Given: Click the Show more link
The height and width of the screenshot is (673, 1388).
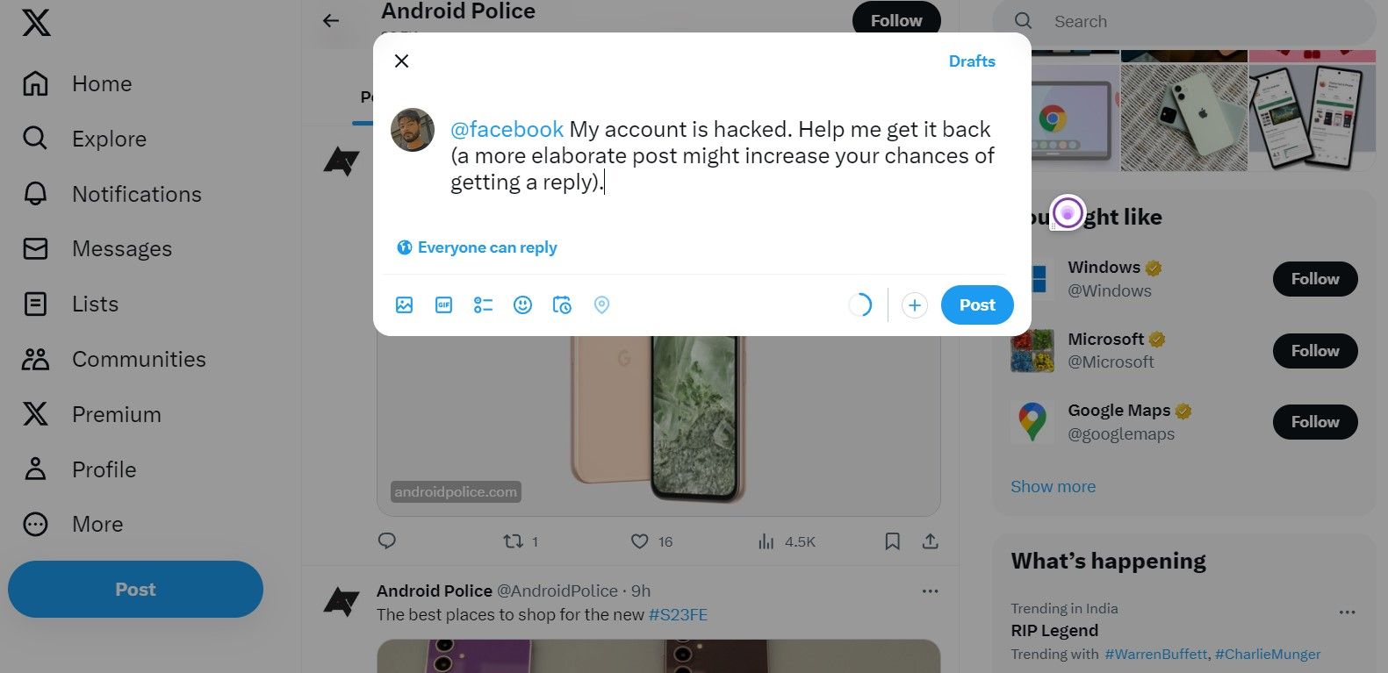Looking at the screenshot, I should click(x=1053, y=486).
